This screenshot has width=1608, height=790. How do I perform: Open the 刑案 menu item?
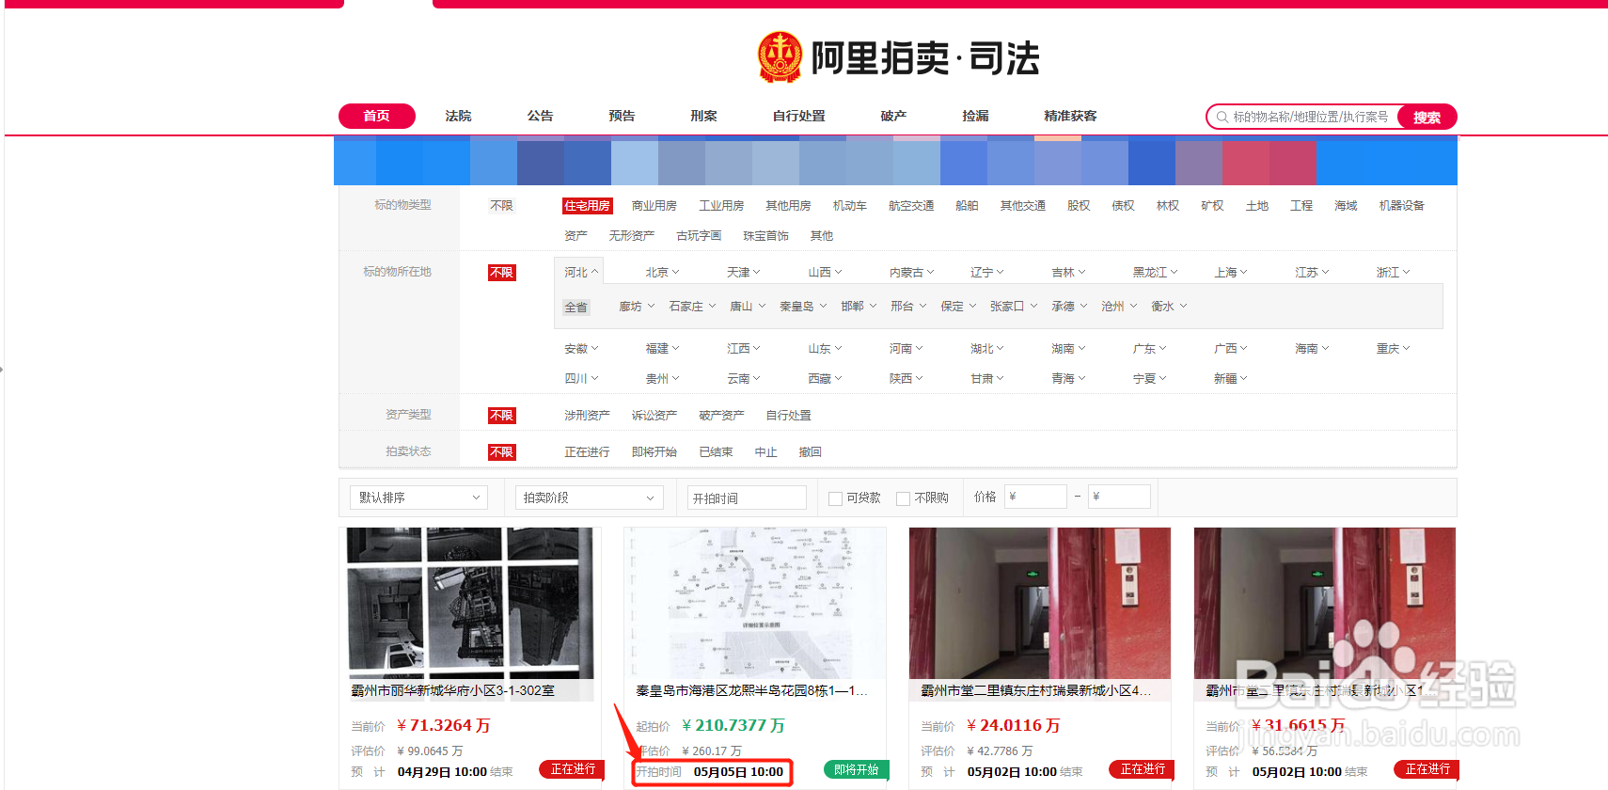703,116
